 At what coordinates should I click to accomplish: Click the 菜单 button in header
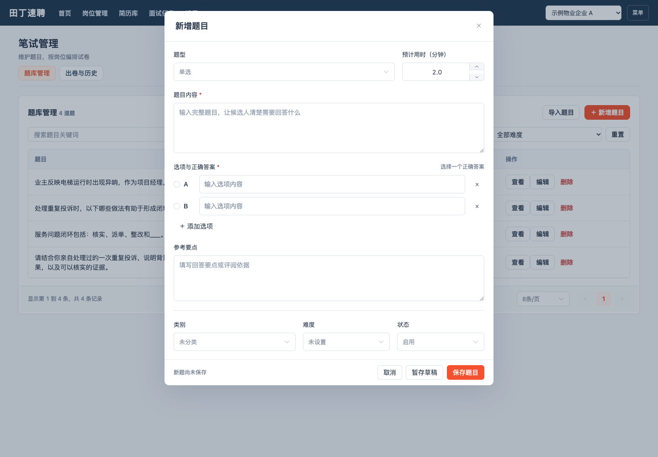click(x=638, y=13)
